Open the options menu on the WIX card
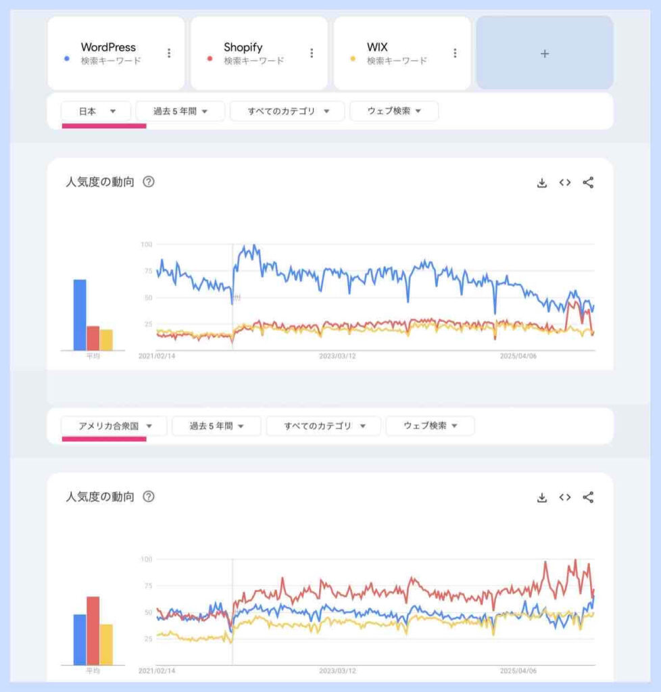661x692 pixels. [456, 53]
